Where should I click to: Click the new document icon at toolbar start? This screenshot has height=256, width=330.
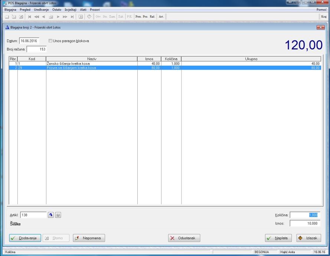coord(7,17)
